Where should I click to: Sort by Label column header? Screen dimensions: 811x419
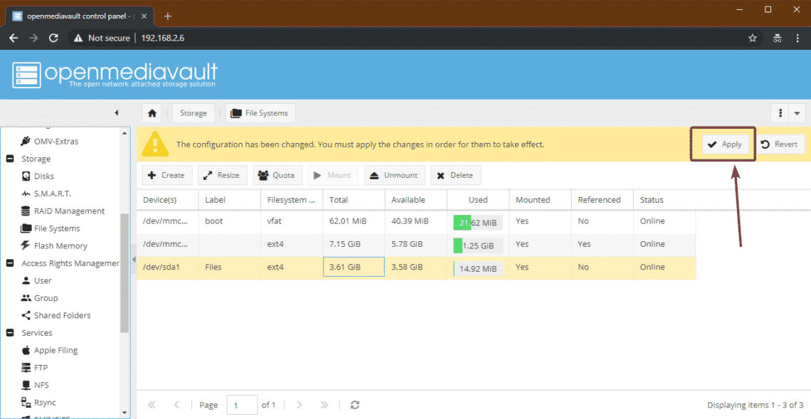click(x=230, y=200)
